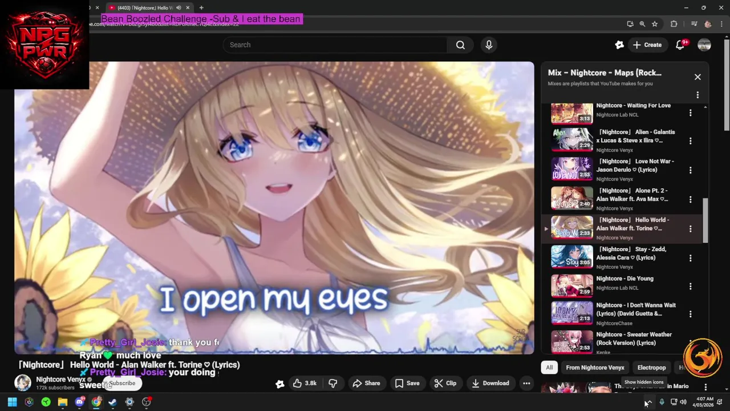Open File Explorer from taskbar
The image size is (730, 411).
tap(63, 402)
